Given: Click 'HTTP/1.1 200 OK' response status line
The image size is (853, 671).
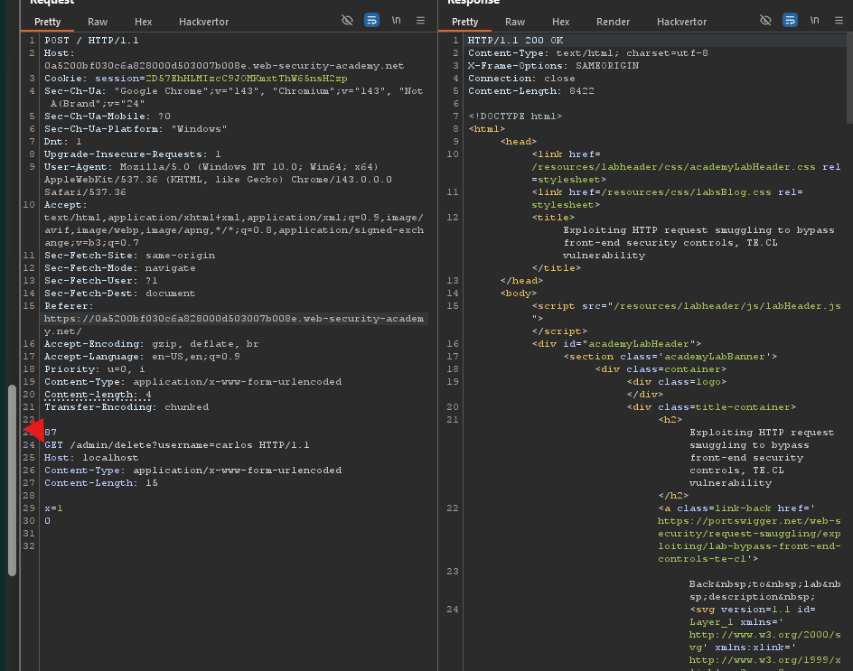Looking at the screenshot, I should tap(516, 41).
